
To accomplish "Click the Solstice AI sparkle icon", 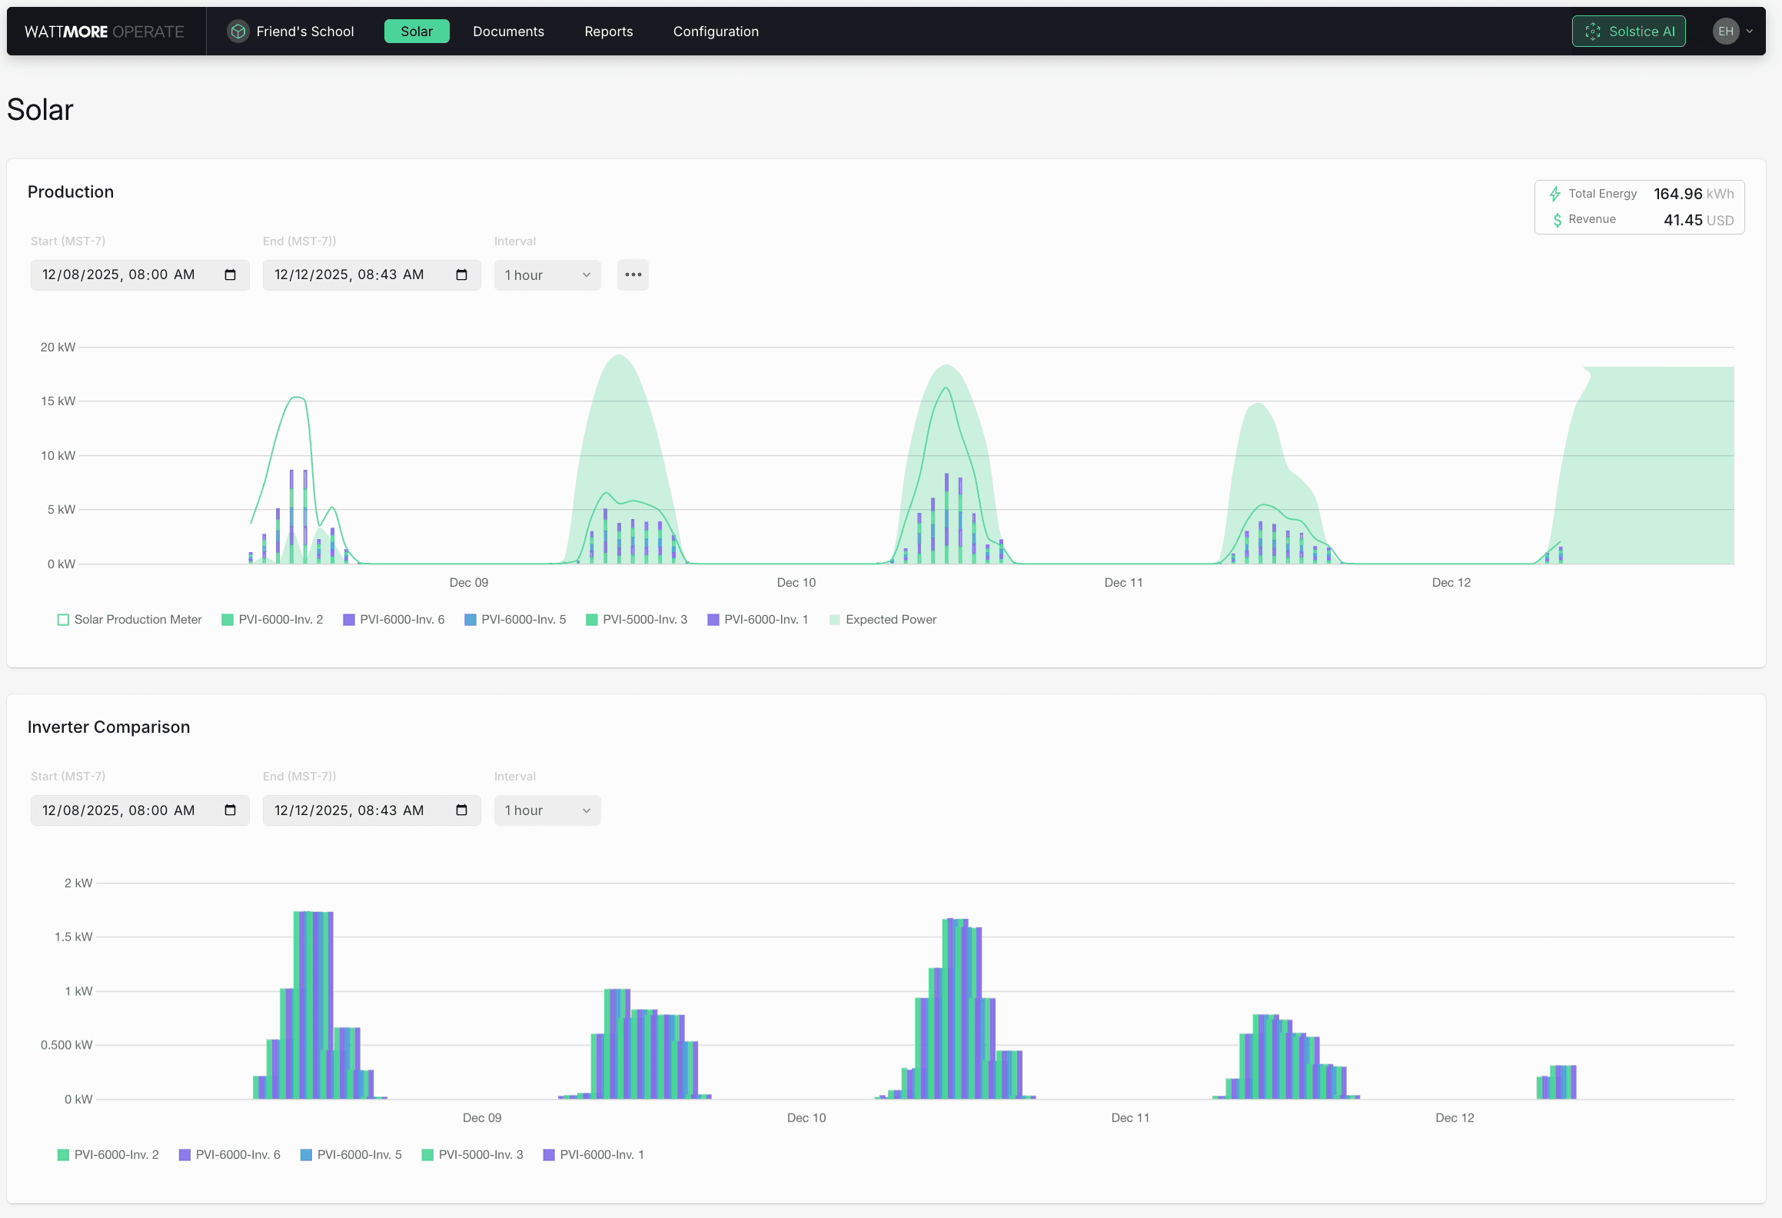I will point(1593,32).
